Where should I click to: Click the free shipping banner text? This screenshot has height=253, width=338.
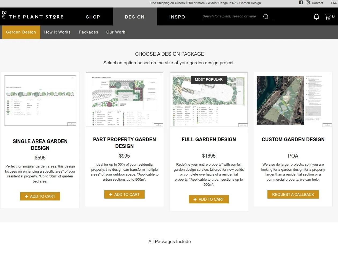tap(205, 3)
